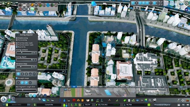The image size is (190, 107).
Task: Open the Ind road tab
Action: pos(106,87)
